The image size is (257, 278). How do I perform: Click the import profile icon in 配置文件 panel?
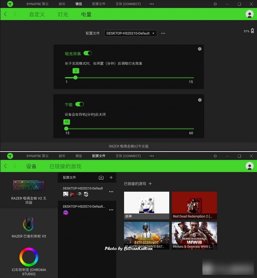pyautogui.click(x=101, y=177)
